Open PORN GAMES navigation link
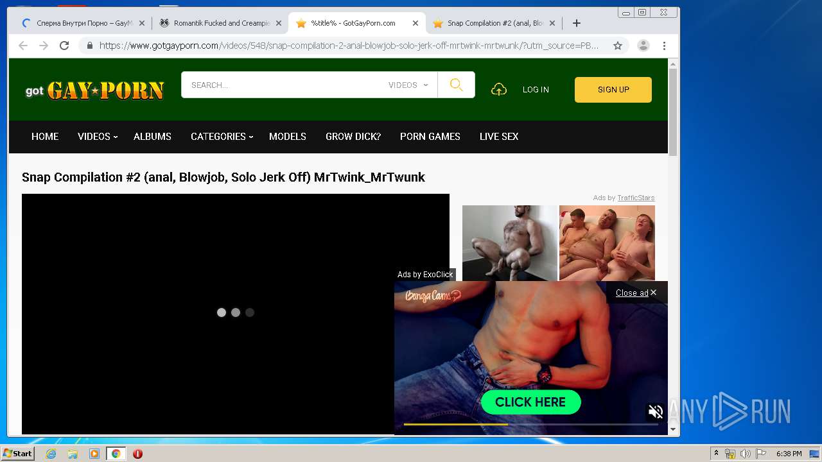The image size is (822, 462). click(430, 137)
